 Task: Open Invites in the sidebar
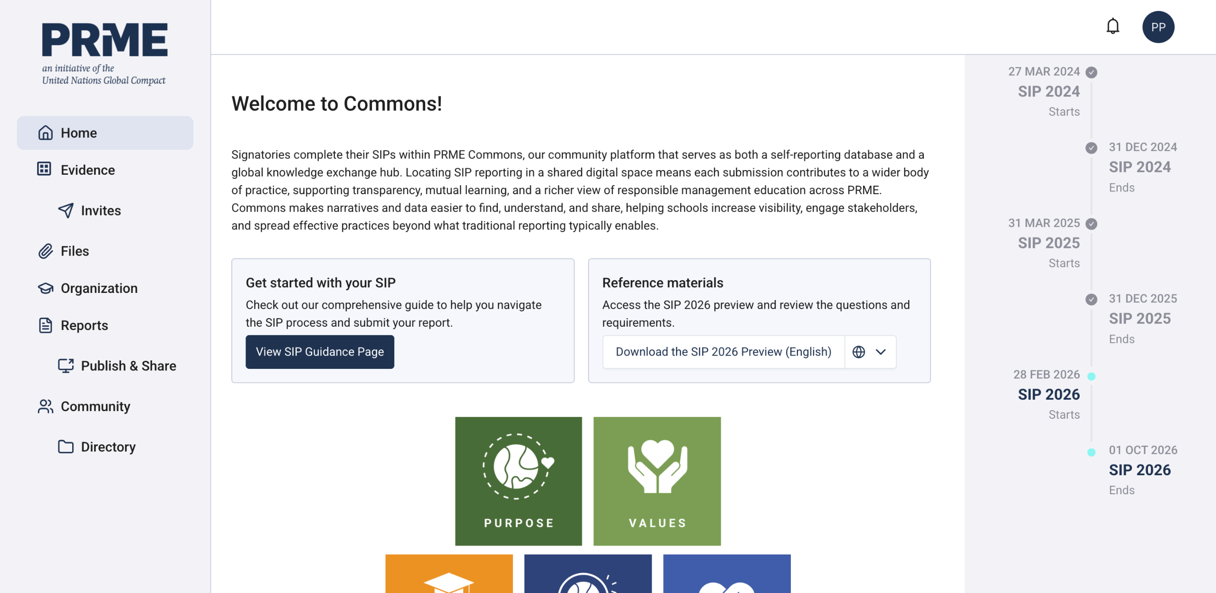tap(100, 210)
